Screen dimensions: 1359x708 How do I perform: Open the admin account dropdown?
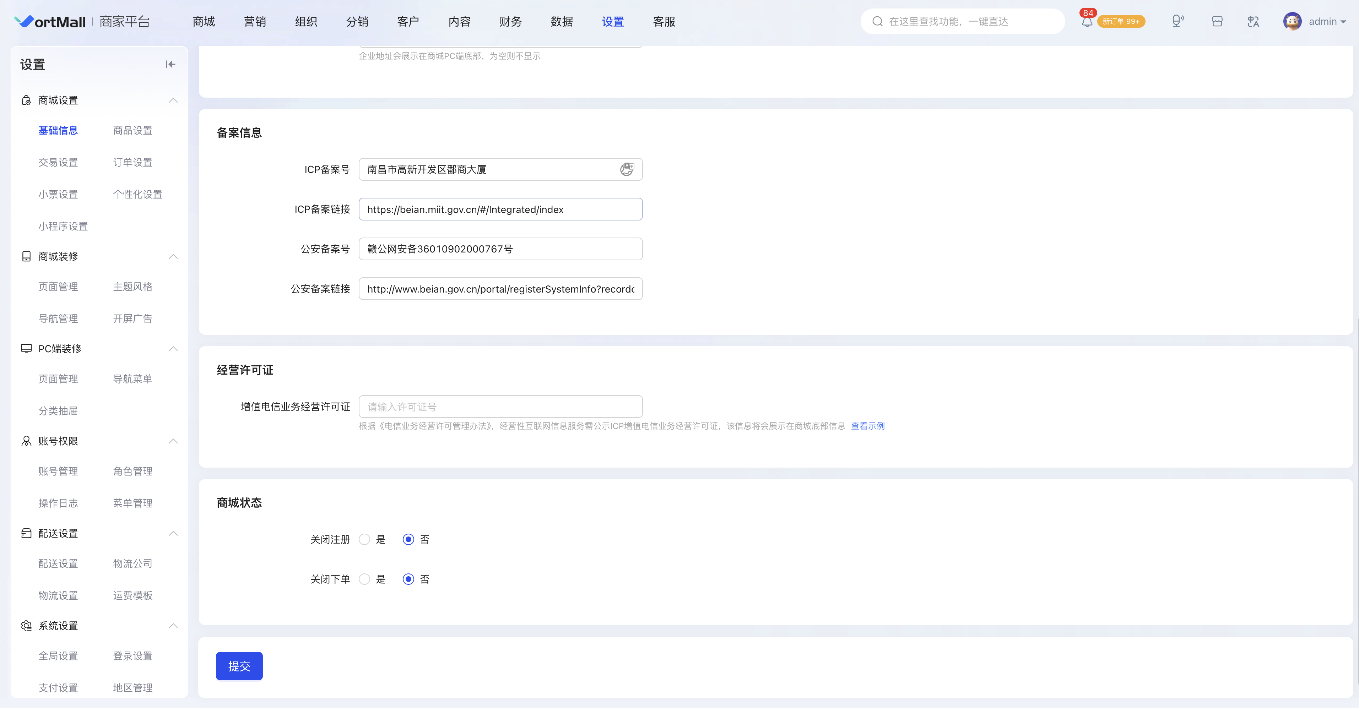tap(1327, 22)
